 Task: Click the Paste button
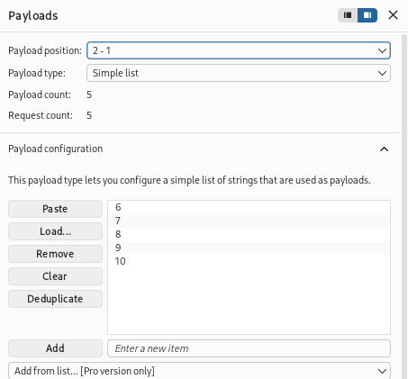[55, 209]
